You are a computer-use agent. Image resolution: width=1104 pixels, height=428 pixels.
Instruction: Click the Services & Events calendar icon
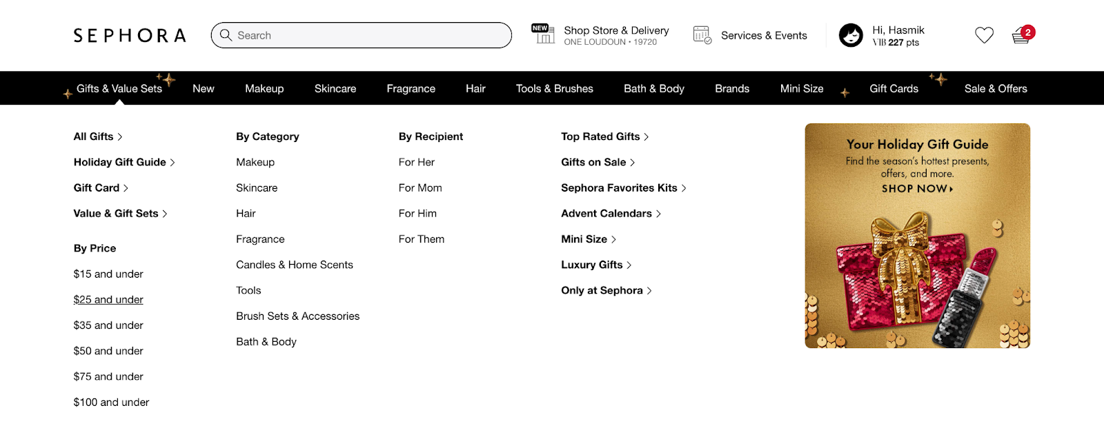(x=702, y=35)
